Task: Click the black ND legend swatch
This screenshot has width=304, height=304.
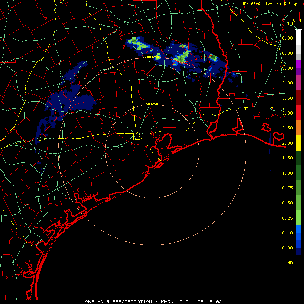Action: (298, 263)
